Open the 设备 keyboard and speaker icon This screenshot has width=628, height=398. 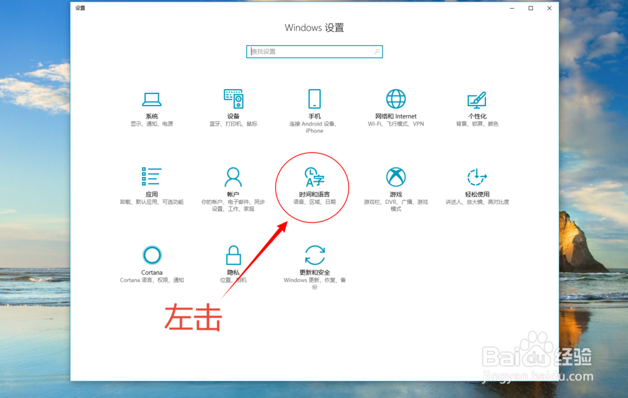pos(234,99)
